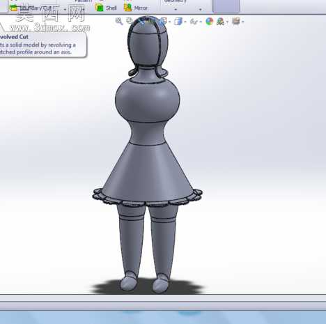326x324 pixels.
Task: Select the Boundary Cut tool icon
Action: 13,8
